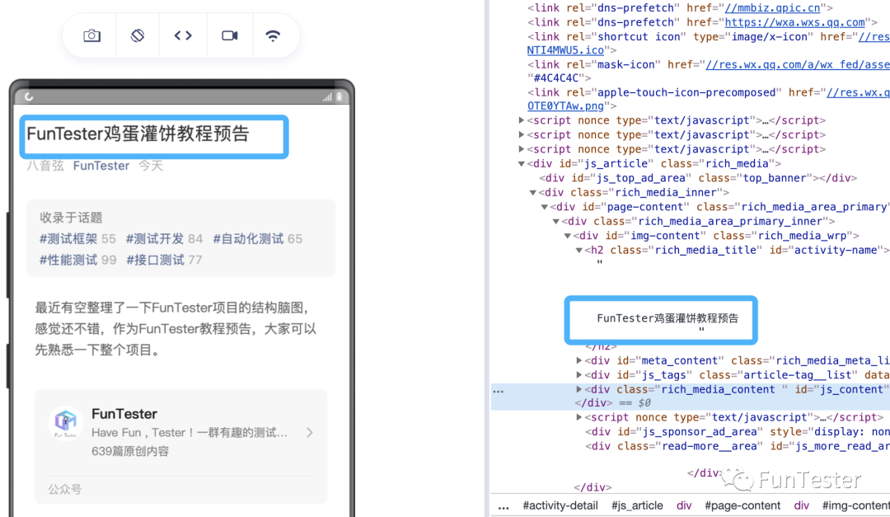Select #page-content in the breadcrumb
This screenshot has width=890, height=517.
(x=742, y=505)
